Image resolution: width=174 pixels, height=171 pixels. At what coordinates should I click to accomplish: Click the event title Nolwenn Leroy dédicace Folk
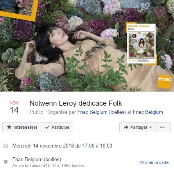(76, 103)
